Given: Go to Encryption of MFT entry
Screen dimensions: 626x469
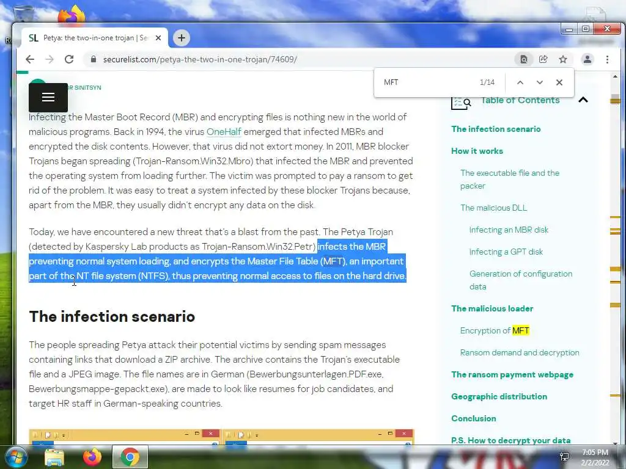Looking at the screenshot, I should coord(495,330).
